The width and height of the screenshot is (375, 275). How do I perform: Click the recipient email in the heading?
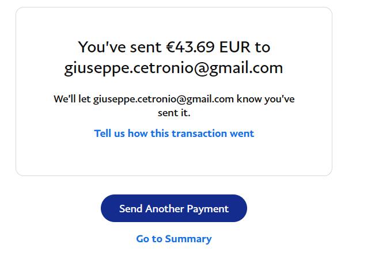pyautogui.click(x=173, y=68)
